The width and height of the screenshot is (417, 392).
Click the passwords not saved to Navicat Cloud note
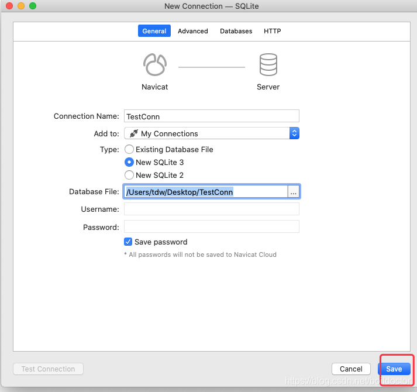click(200, 255)
